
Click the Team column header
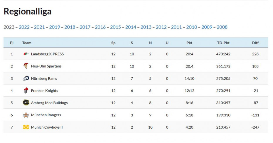pos(27,43)
